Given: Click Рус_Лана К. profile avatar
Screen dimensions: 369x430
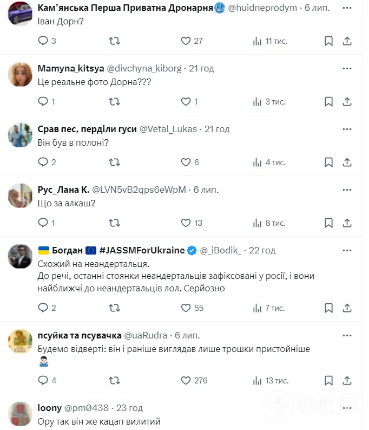Looking at the screenshot, I should (20, 196).
